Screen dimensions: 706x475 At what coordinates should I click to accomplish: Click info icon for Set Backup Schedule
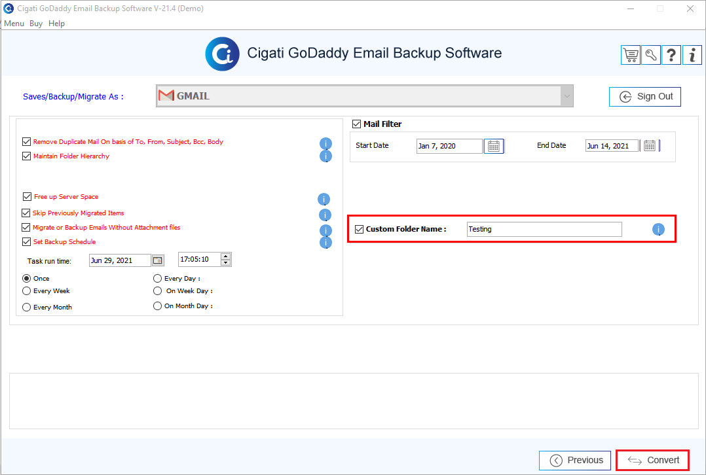(x=325, y=243)
